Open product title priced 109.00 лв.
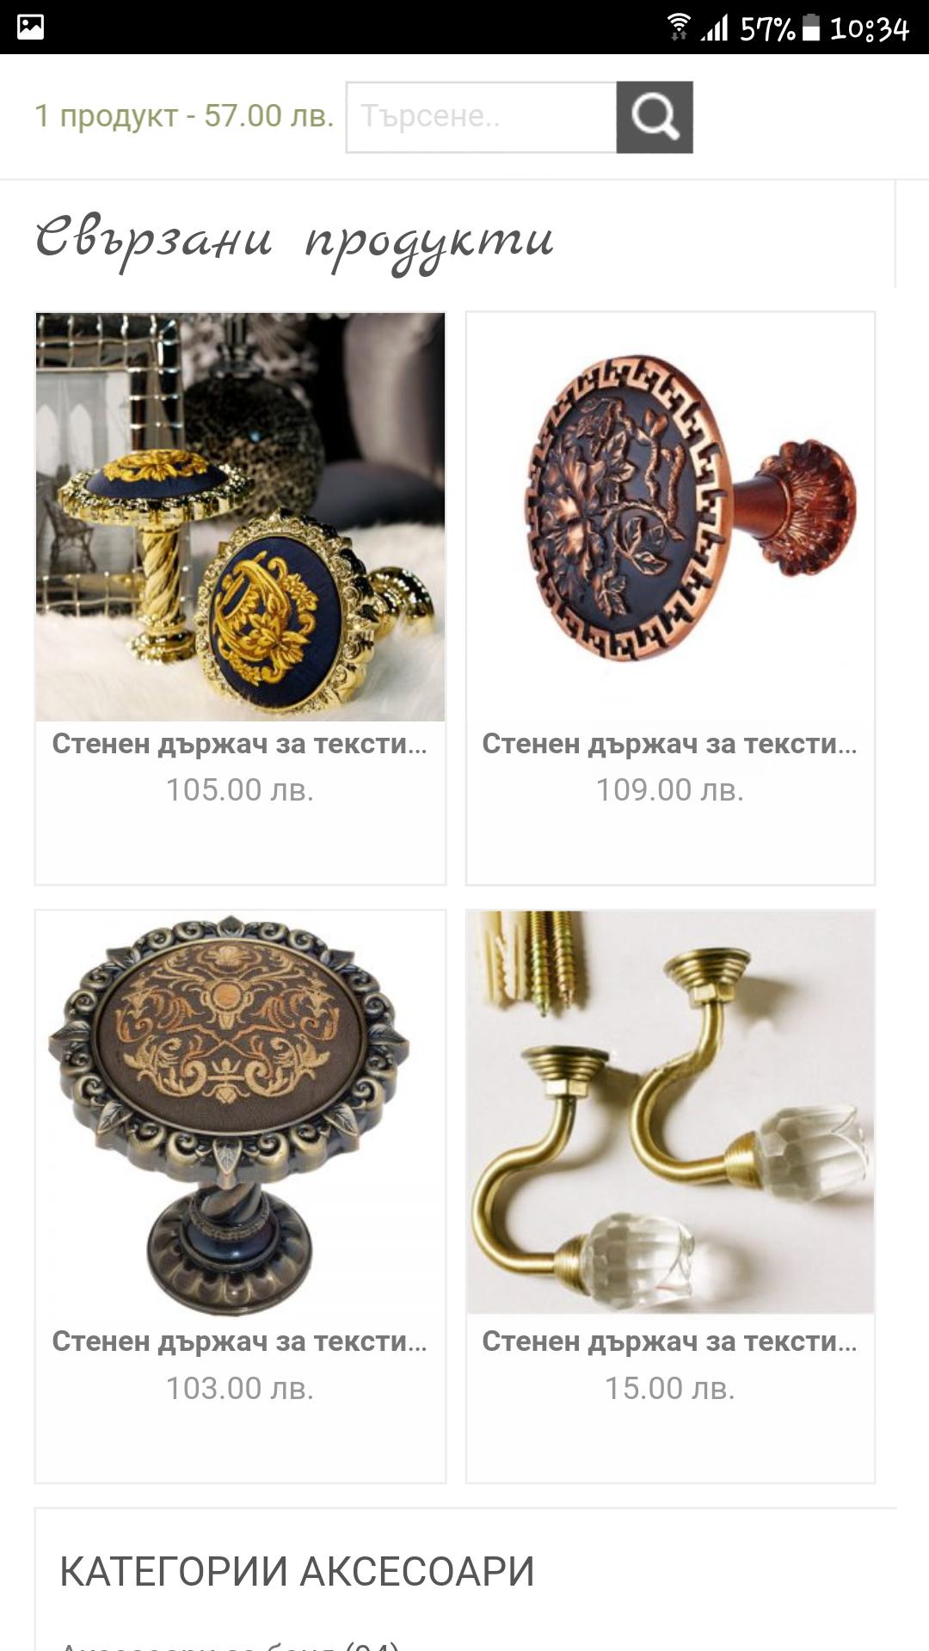The width and height of the screenshot is (929, 1651). pos(670,744)
